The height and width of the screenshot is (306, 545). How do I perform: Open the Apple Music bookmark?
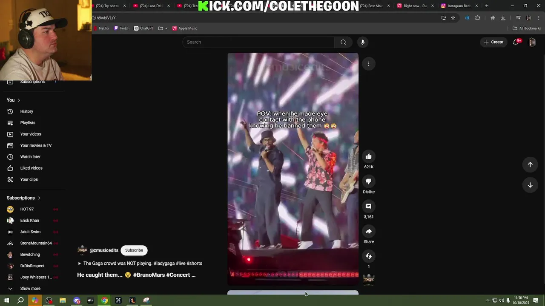[185, 28]
